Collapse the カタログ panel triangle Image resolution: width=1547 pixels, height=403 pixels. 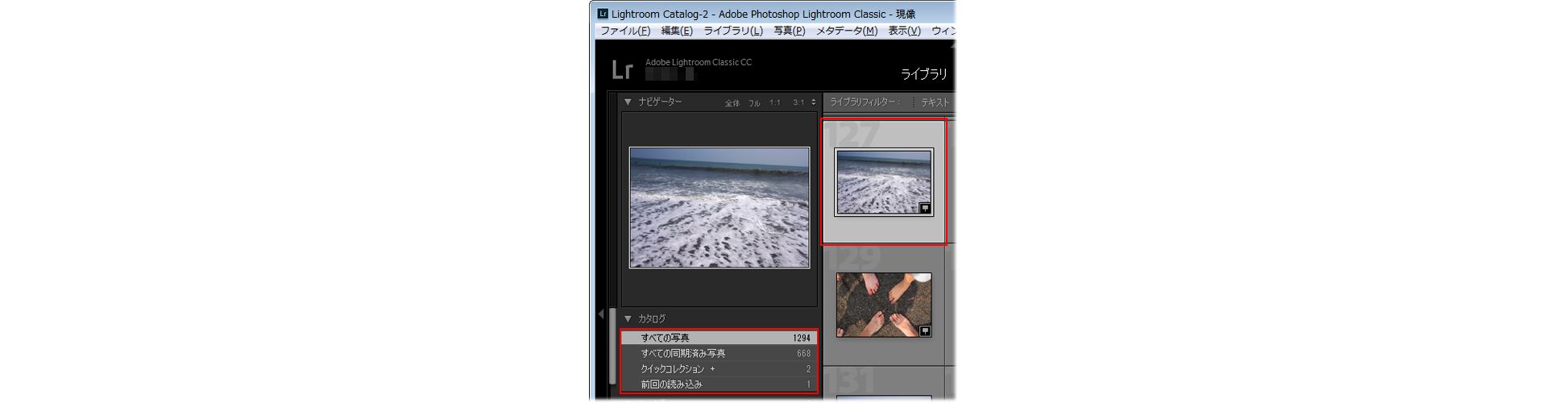tap(628, 319)
